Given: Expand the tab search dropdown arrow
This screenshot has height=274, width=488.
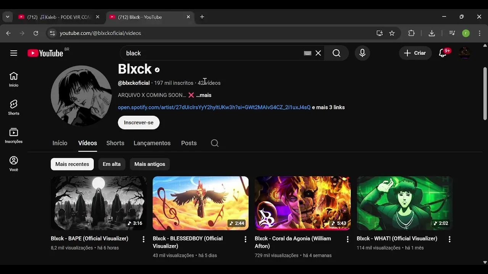Looking at the screenshot, I should click(7, 17).
